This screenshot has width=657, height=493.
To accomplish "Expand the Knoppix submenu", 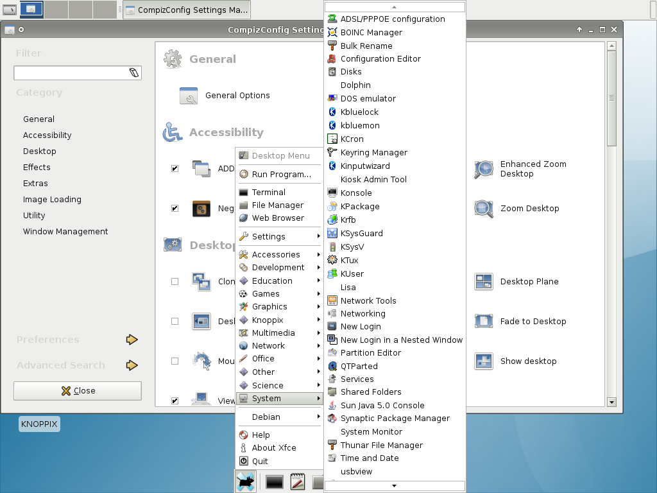I will pyautogui.click(x=280, y=320).
